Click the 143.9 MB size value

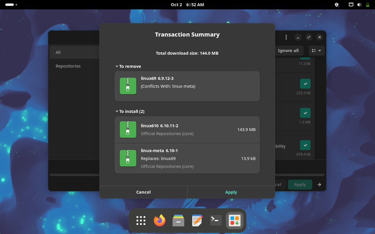246,129
